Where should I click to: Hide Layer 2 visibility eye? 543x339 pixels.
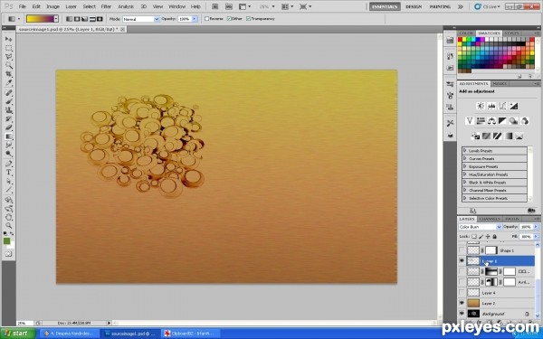[x=462, y=304]
